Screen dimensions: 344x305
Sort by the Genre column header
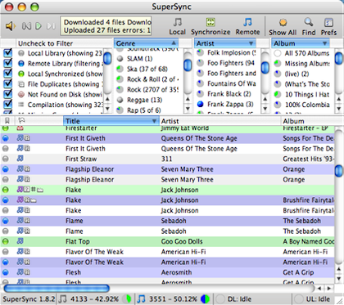pos(146,43)
